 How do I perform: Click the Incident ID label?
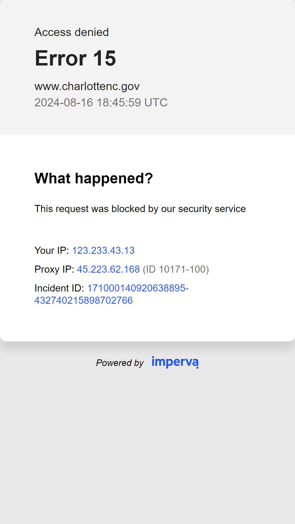coord(59,288)
